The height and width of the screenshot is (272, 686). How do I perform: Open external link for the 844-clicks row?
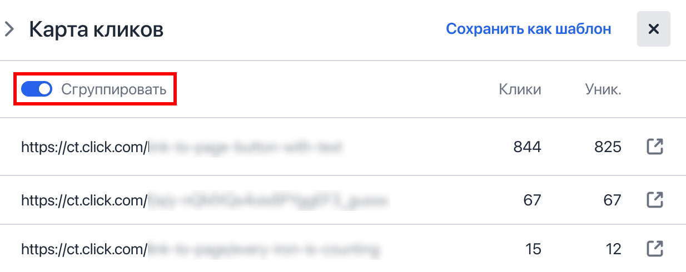coord(655,147)
